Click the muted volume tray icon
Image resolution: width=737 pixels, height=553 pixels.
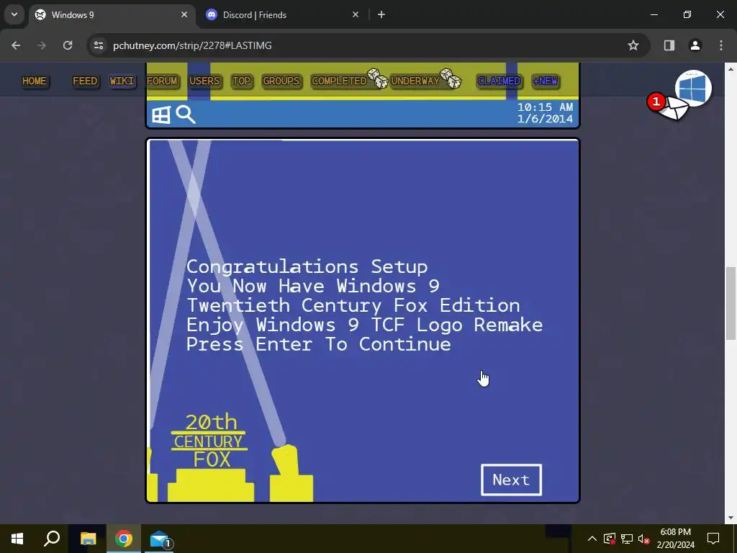pos(644,539)
